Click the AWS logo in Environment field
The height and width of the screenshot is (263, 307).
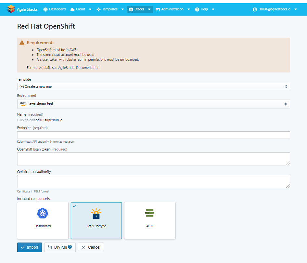(23, 103)
